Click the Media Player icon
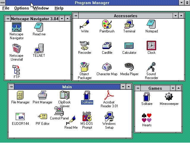The height and width of the screenshot is (148, 190). point(129,67)
